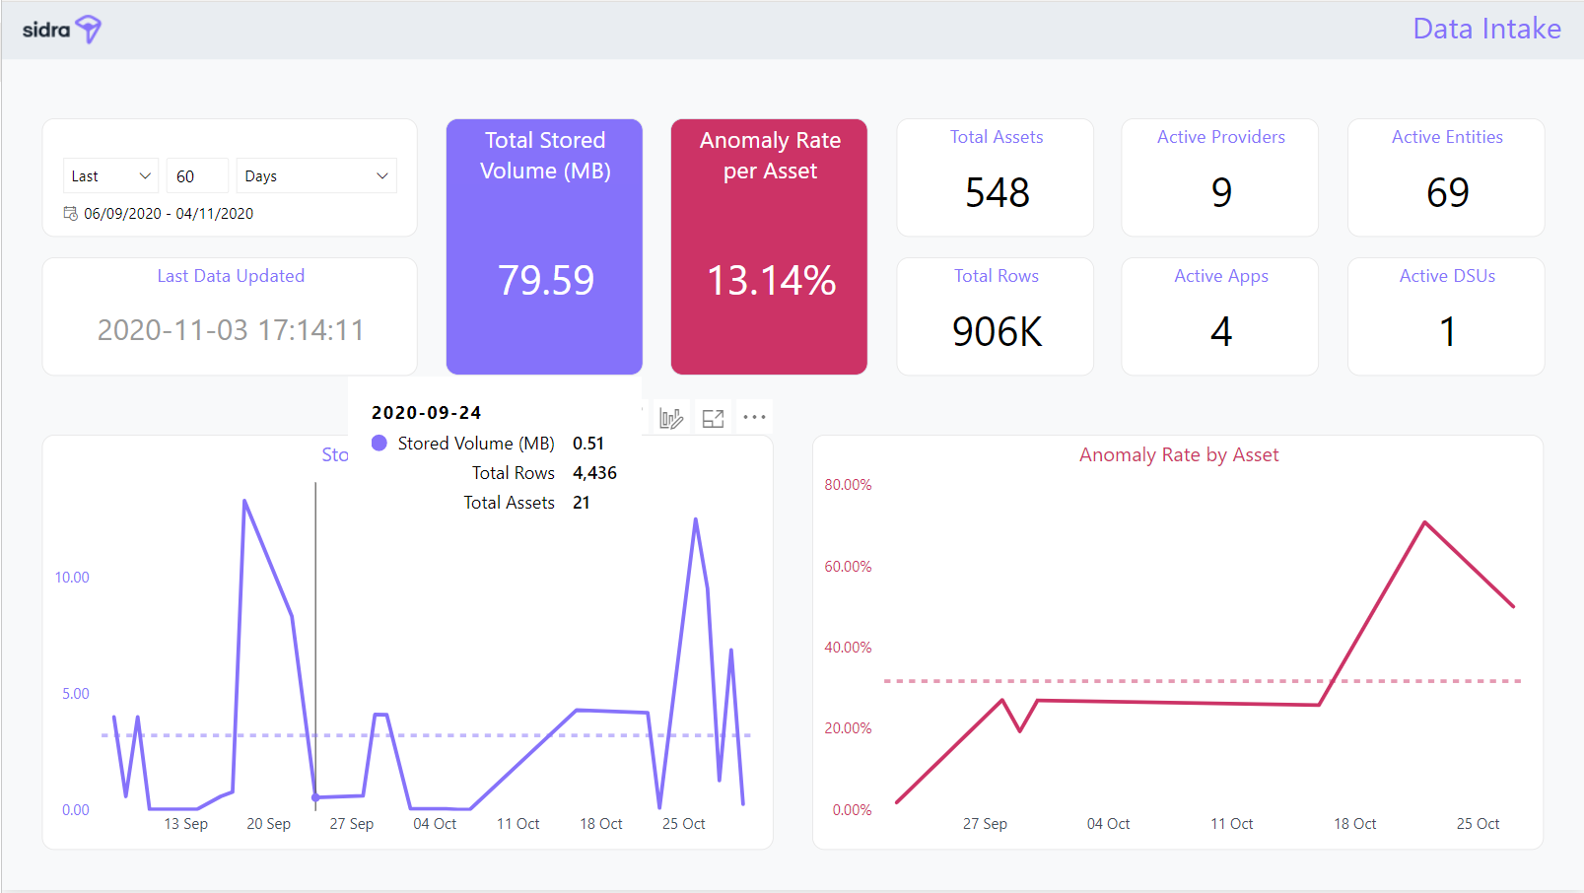Viewport: 1584px width, 893px height.
Task: Click the purple Stored Volume legend dot
Action: tap(379, 444)
